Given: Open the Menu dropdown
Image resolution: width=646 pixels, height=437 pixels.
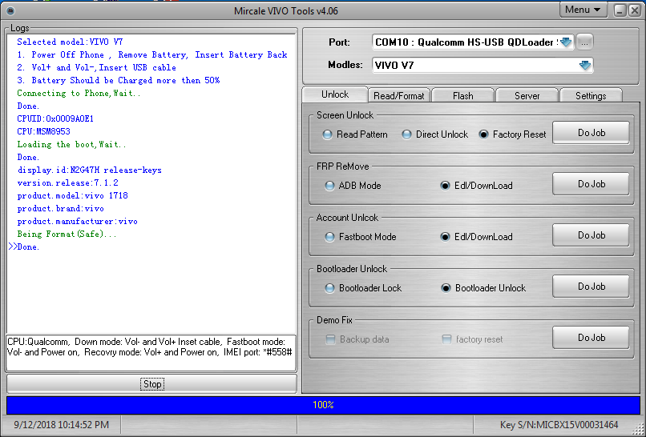Looking at the screenshot, I should click(583, 10).
